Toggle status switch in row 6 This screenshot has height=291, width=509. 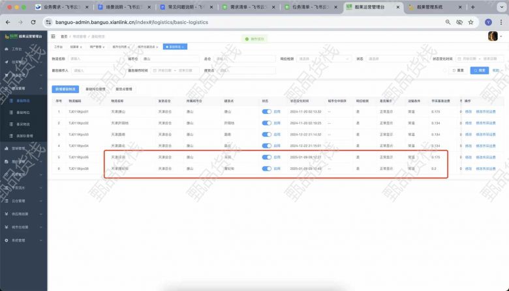(x=266, y=168)
